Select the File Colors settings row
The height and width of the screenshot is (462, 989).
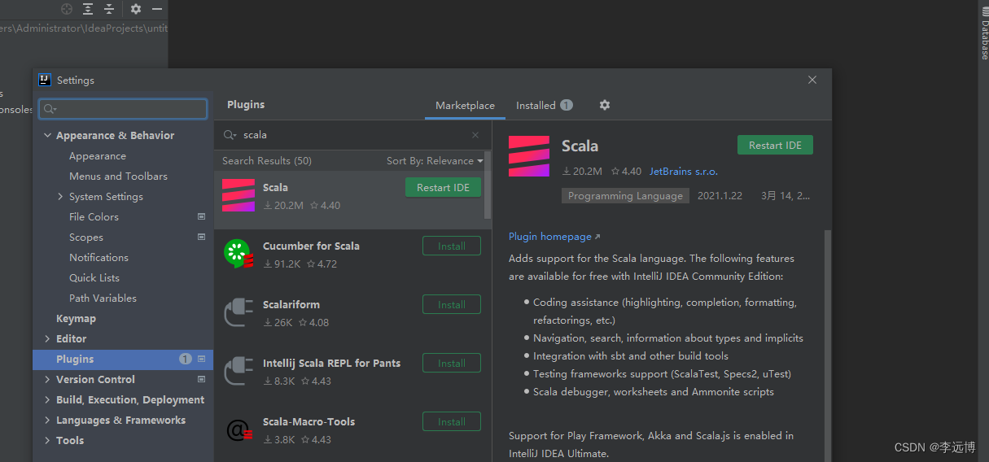[123, 216]
